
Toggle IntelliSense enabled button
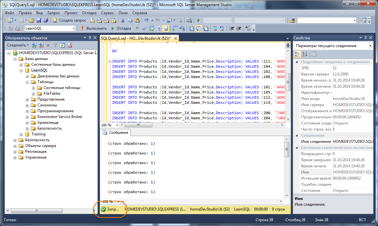pos(166,28)
